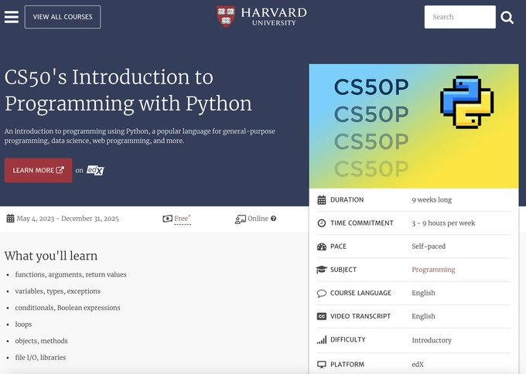The image size is (526, 374).
Task: Click the 'Online' delivery mode text
Action: (258, 219)
